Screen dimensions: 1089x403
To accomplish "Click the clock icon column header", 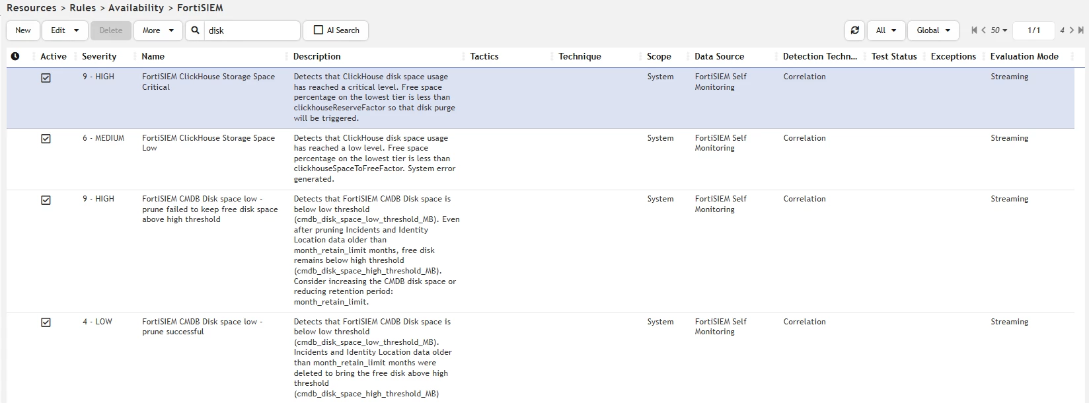I will point(15,57).
